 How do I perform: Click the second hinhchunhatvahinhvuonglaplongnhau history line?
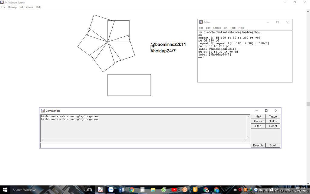click(x=69, y=119)
